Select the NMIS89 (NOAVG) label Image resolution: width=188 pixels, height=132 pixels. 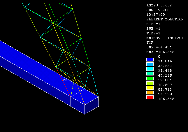(164, 38)
